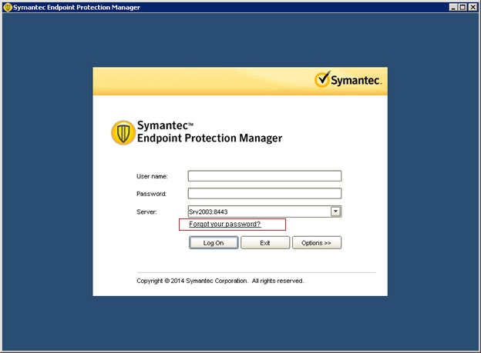Open the 'Forgot your password?' link
The height and width of the screenshot is (353, 481).
pyautogui.click(x=225, y=224)
